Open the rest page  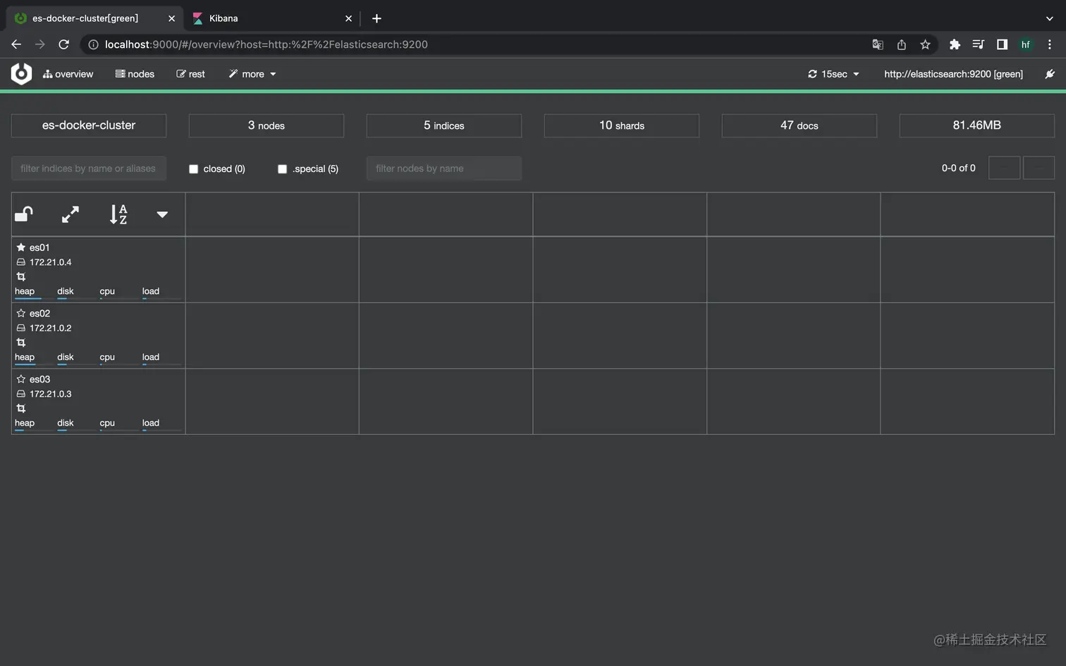click(190, 74)
